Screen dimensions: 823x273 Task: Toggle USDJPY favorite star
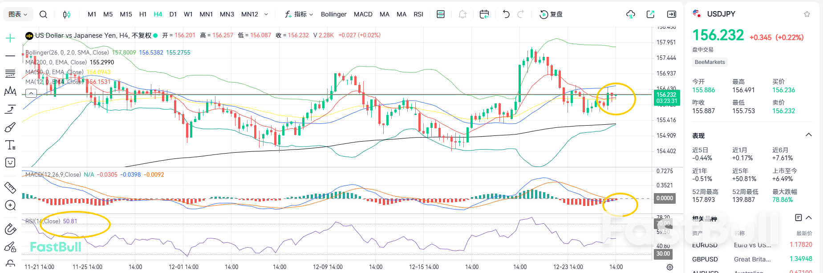(x=807, y=14)
